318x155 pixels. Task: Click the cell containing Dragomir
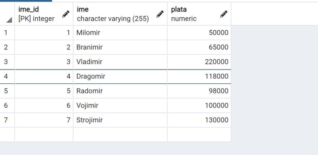click(120, 76)
